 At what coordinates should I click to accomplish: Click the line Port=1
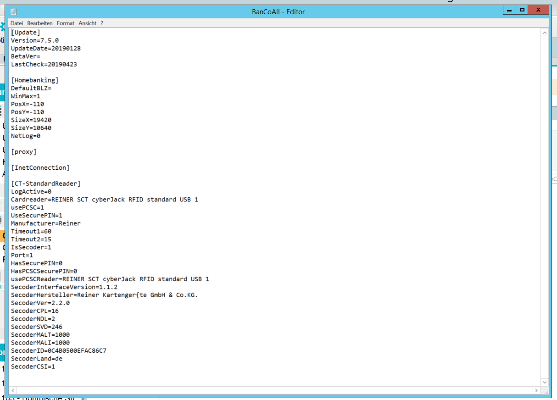[22, 255]
